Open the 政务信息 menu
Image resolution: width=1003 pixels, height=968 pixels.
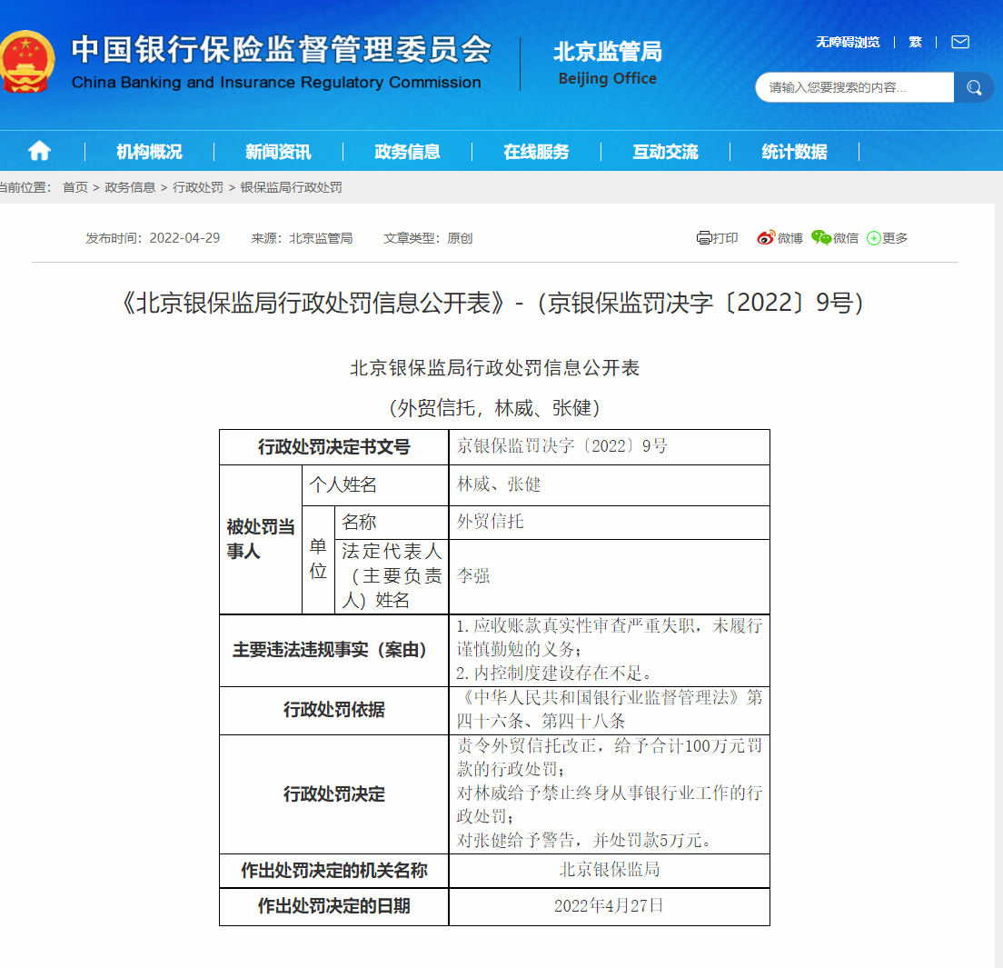(x=407, y=152)
